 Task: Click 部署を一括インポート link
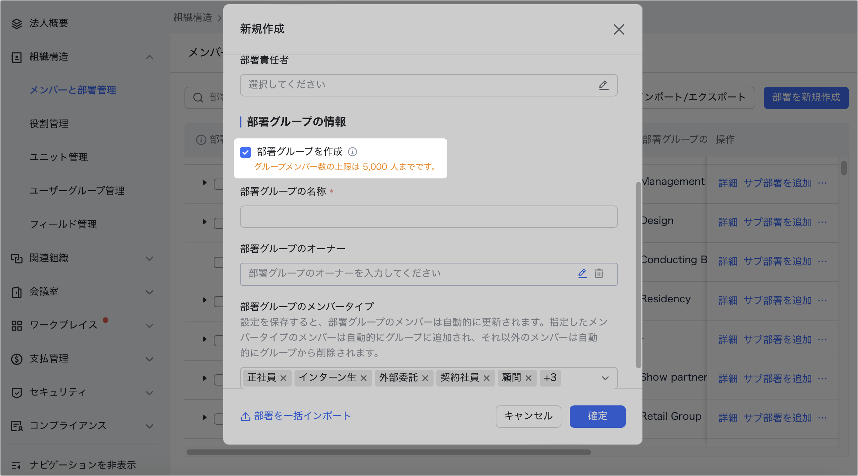tap(296, 416)
